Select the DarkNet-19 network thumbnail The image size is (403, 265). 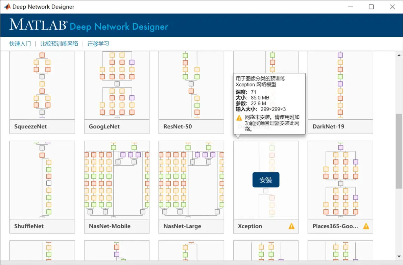(x=340, y=85)
